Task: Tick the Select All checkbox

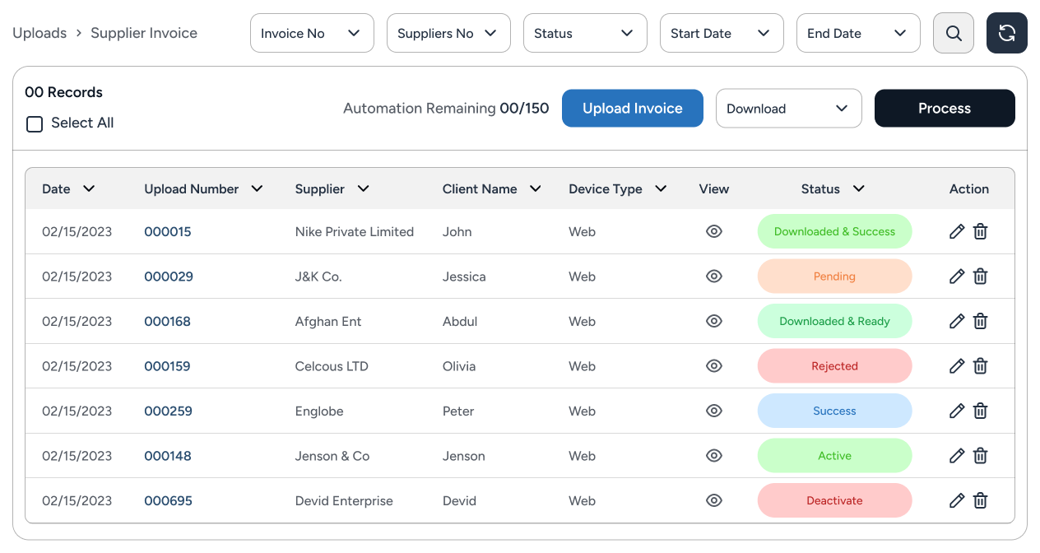Action: (35, 124)
